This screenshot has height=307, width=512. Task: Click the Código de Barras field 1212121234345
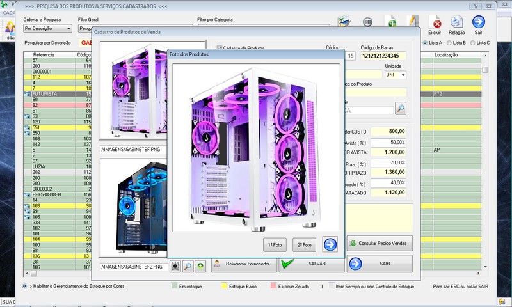point(383,56)
